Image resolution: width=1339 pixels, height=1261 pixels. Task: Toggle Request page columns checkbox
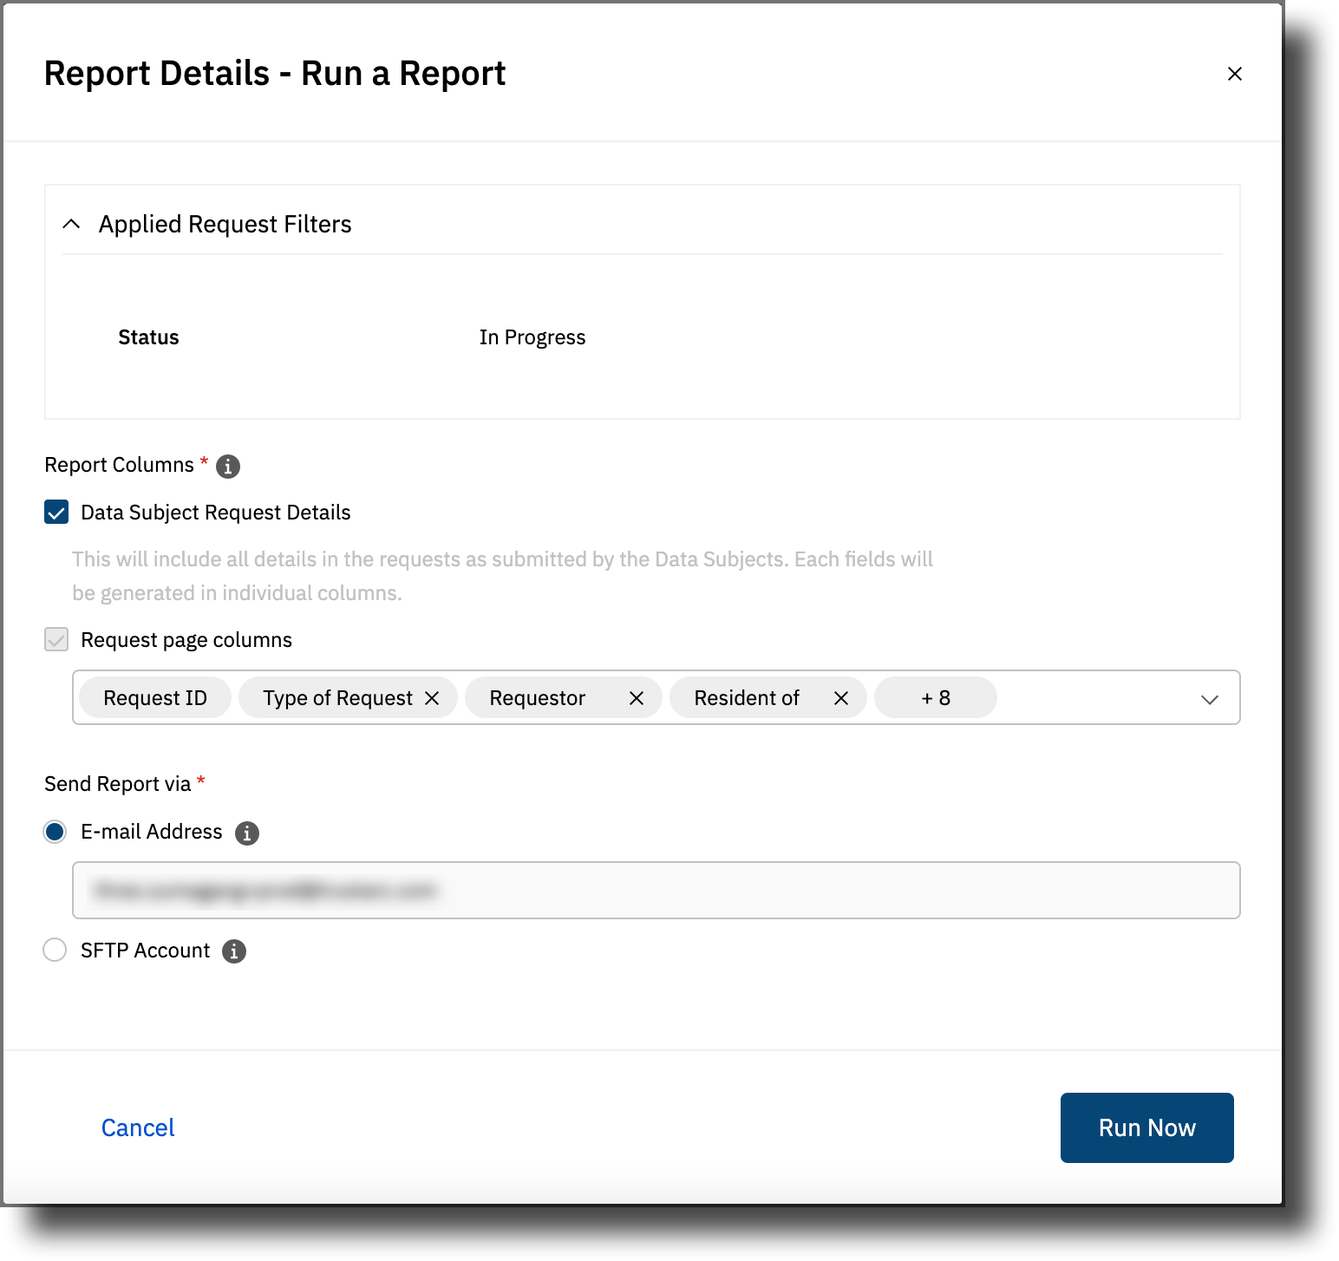pos(56,640)
